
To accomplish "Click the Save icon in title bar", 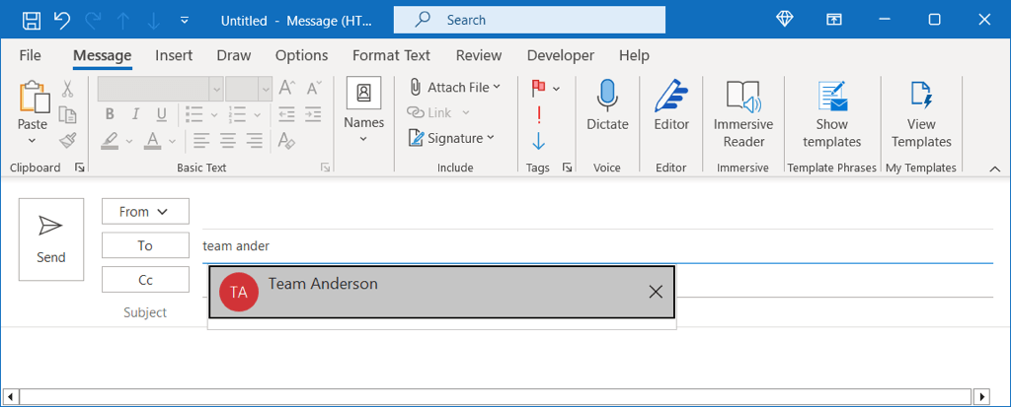I will pos(32,20).
